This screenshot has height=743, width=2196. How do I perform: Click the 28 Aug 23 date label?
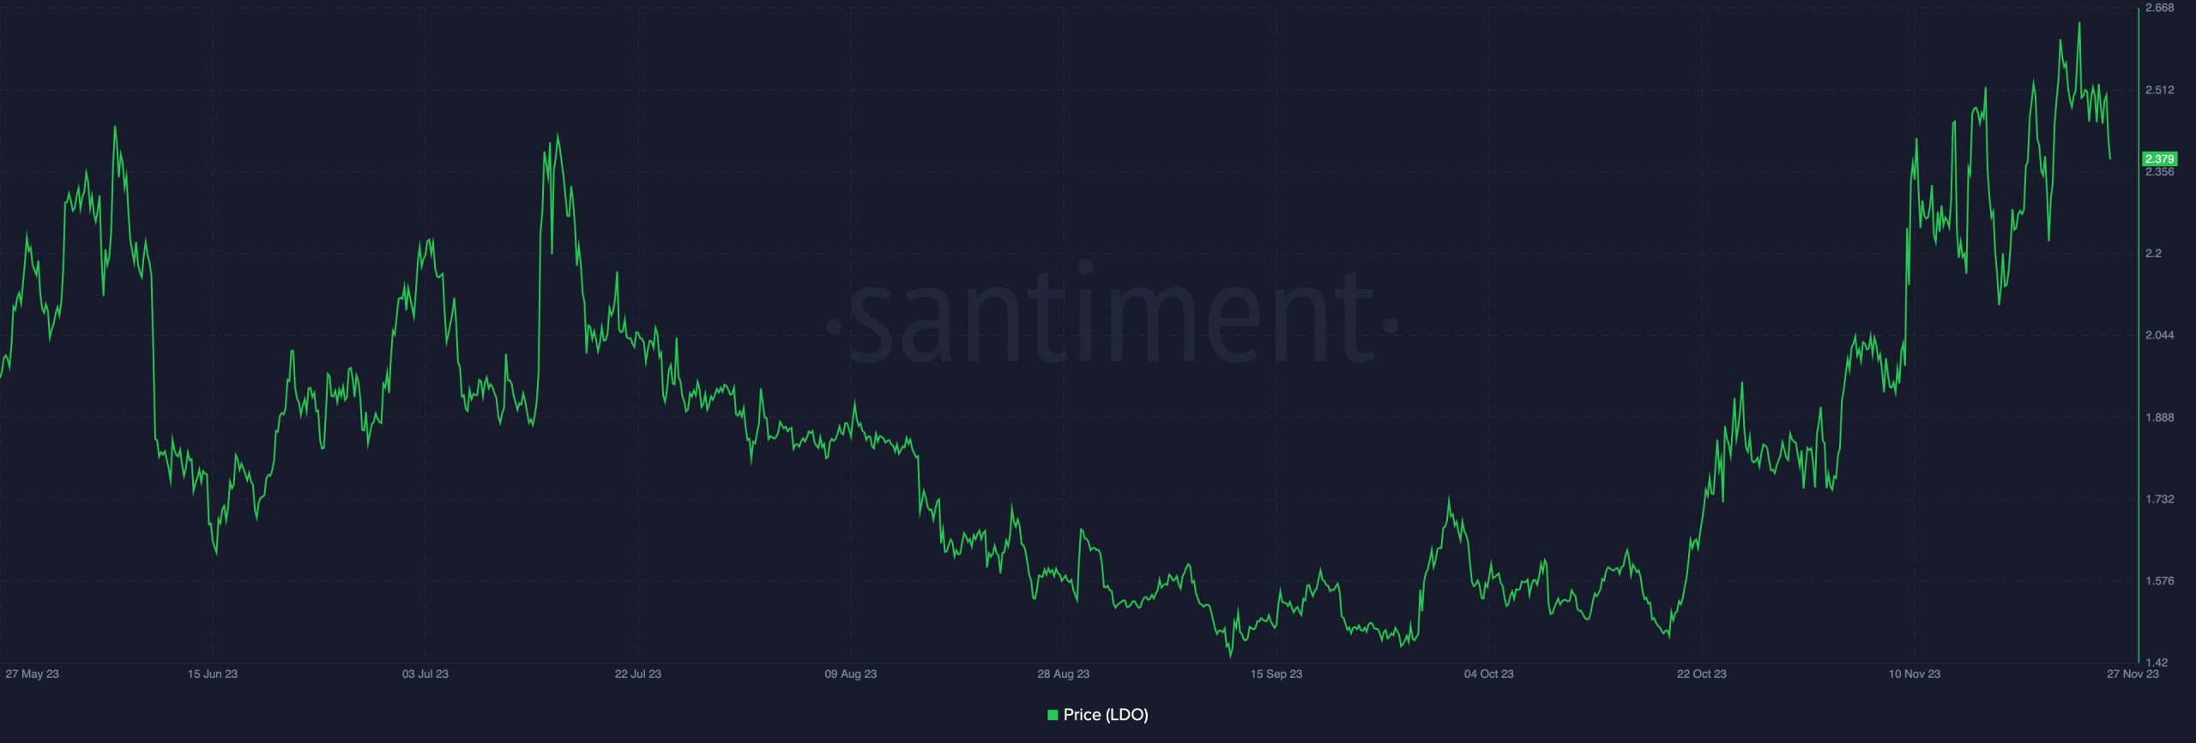pos(1064,674)
